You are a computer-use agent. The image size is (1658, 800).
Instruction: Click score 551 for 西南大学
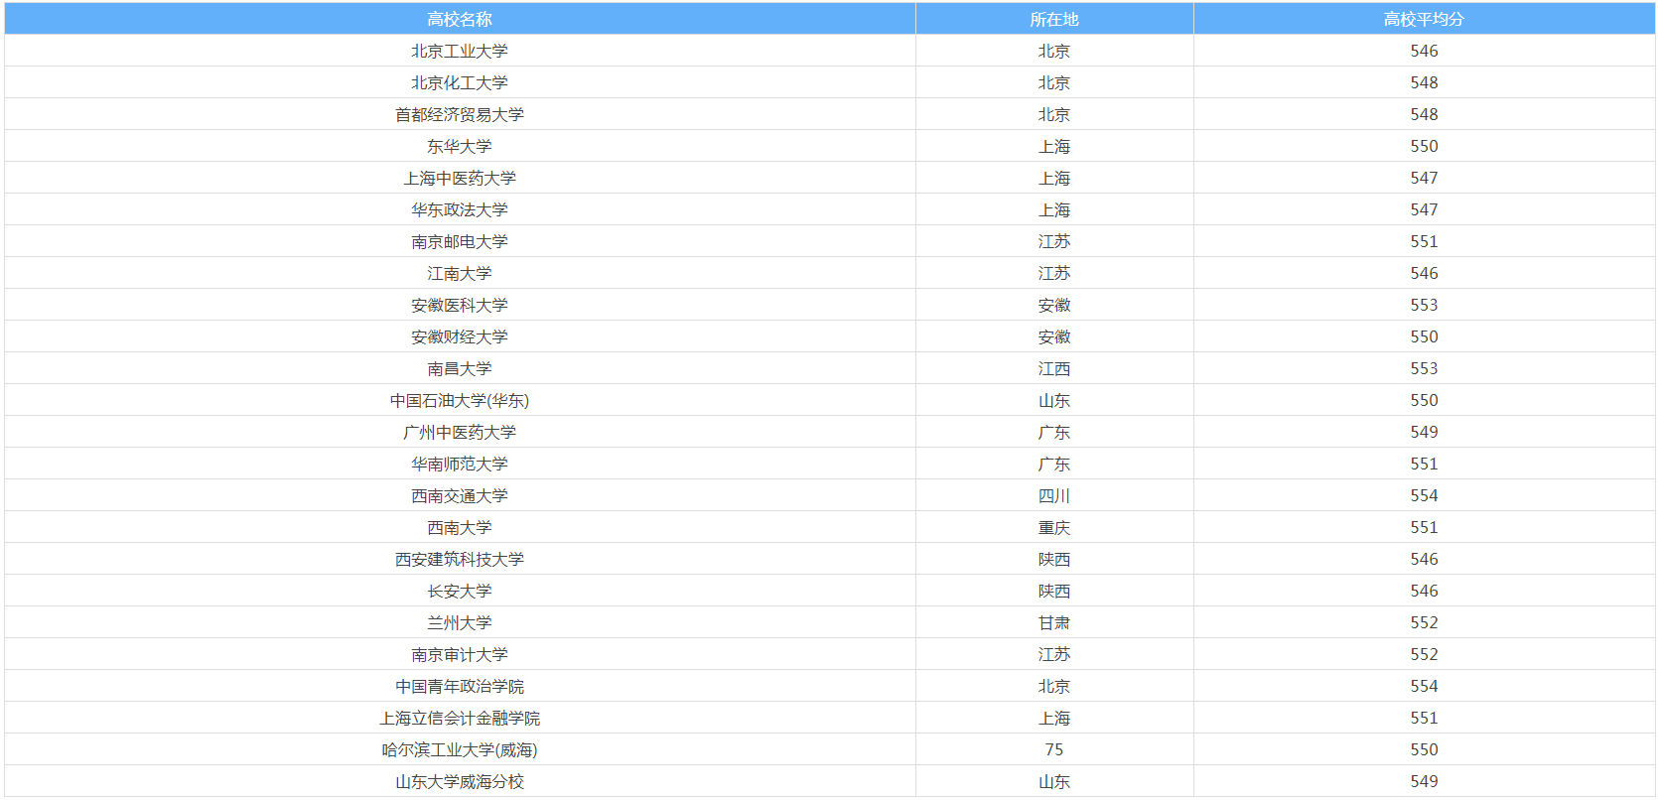1424,527
